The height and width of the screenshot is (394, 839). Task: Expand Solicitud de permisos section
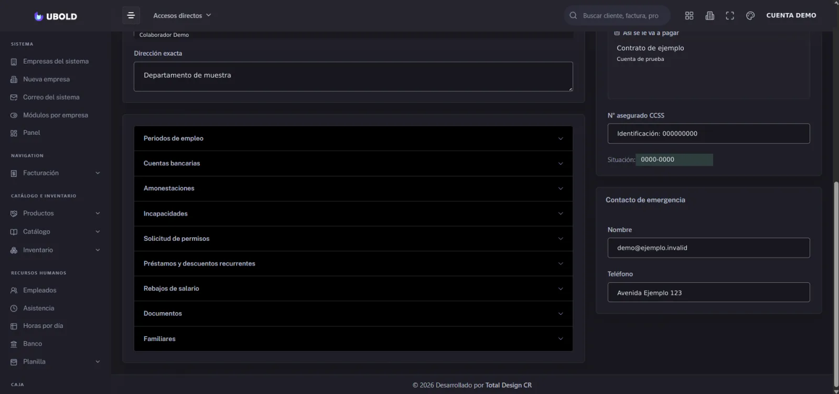[x=353, y=239]
